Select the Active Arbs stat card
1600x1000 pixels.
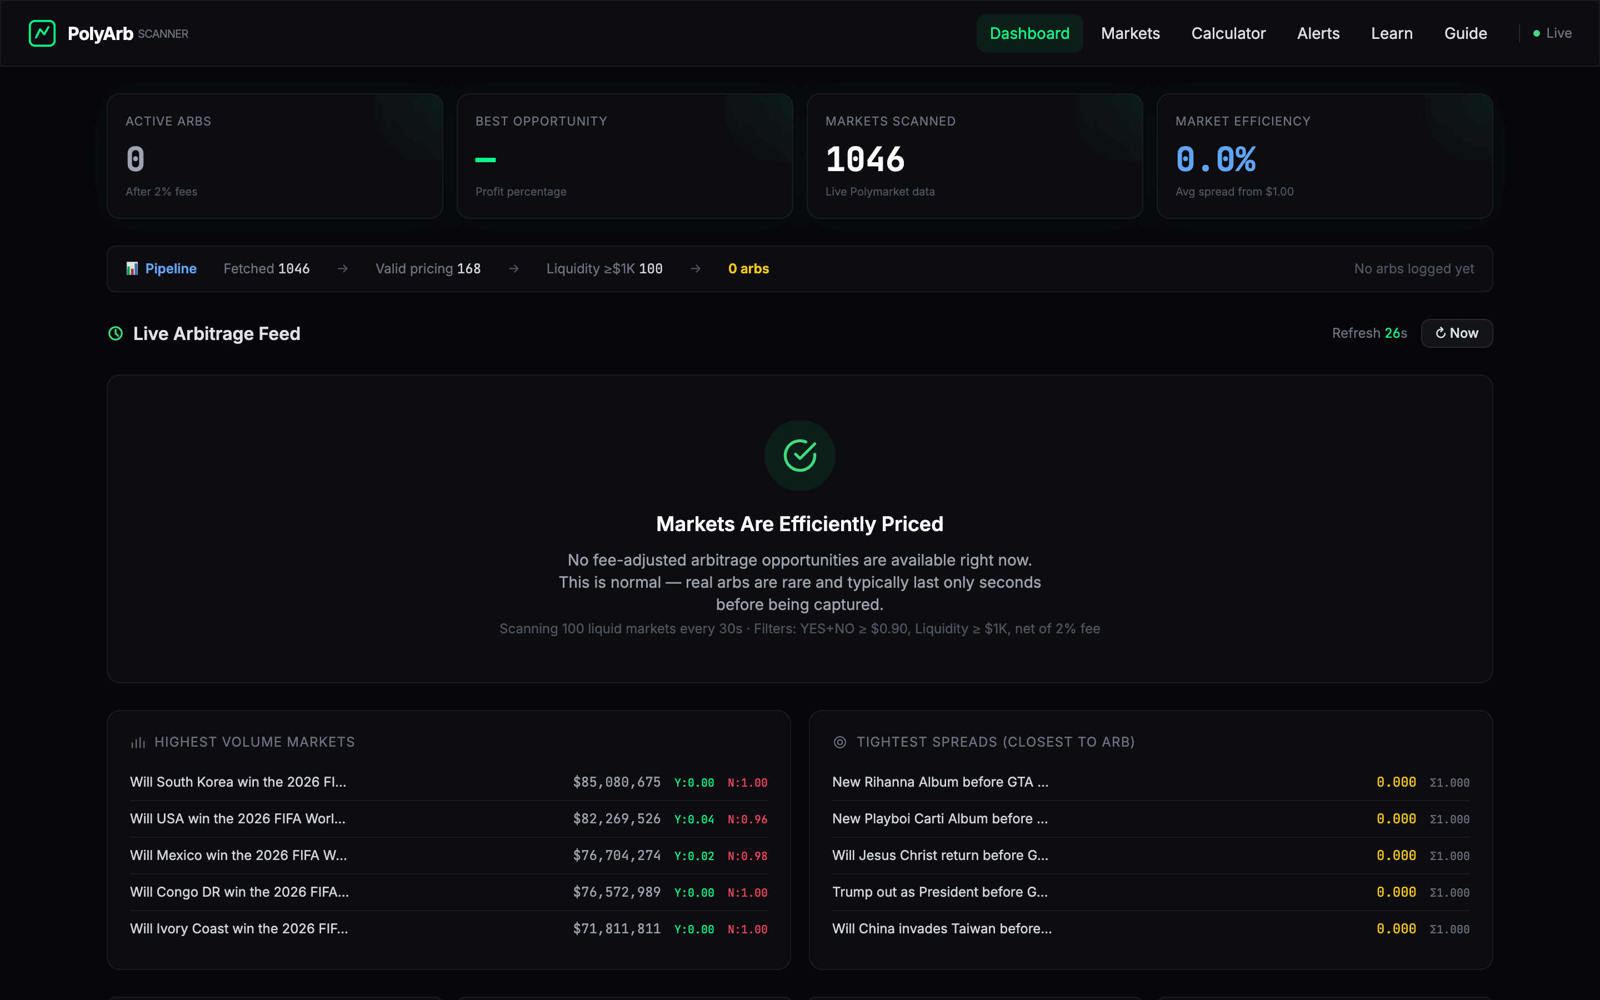[274, 156]
